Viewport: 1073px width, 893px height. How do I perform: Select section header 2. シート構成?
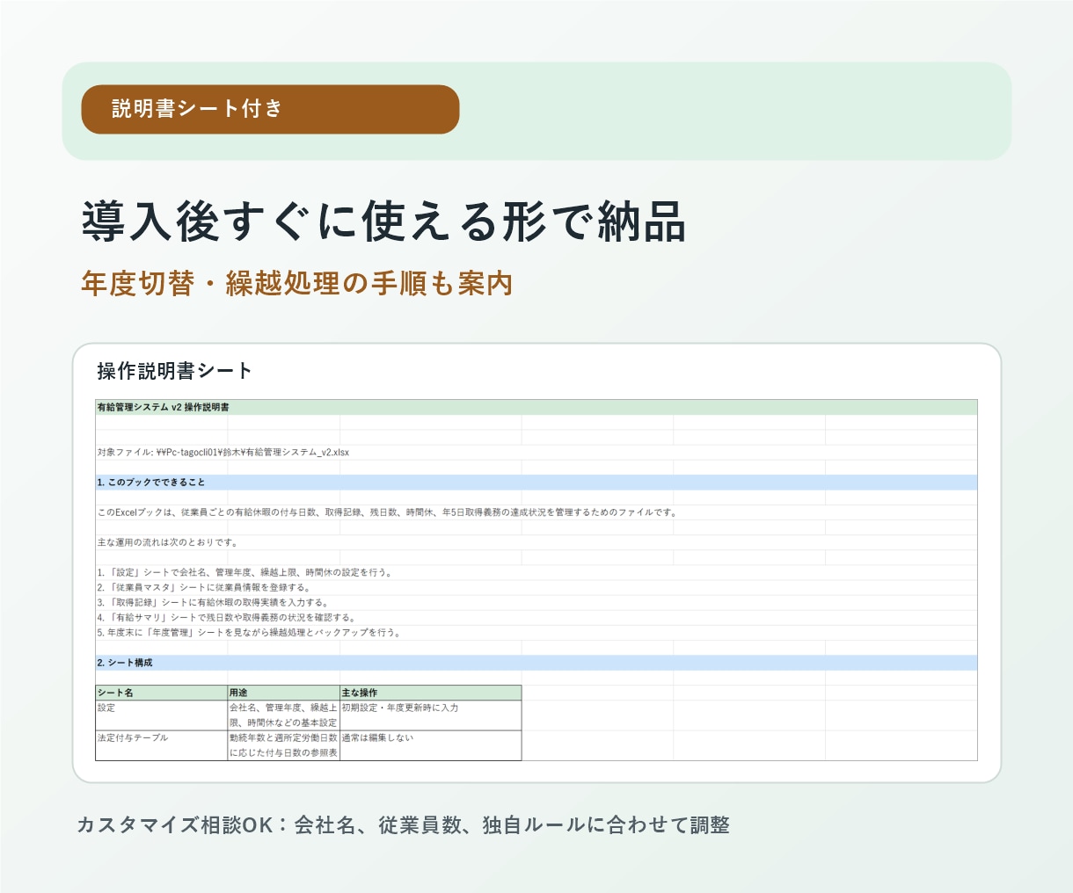tap(536, 663)
